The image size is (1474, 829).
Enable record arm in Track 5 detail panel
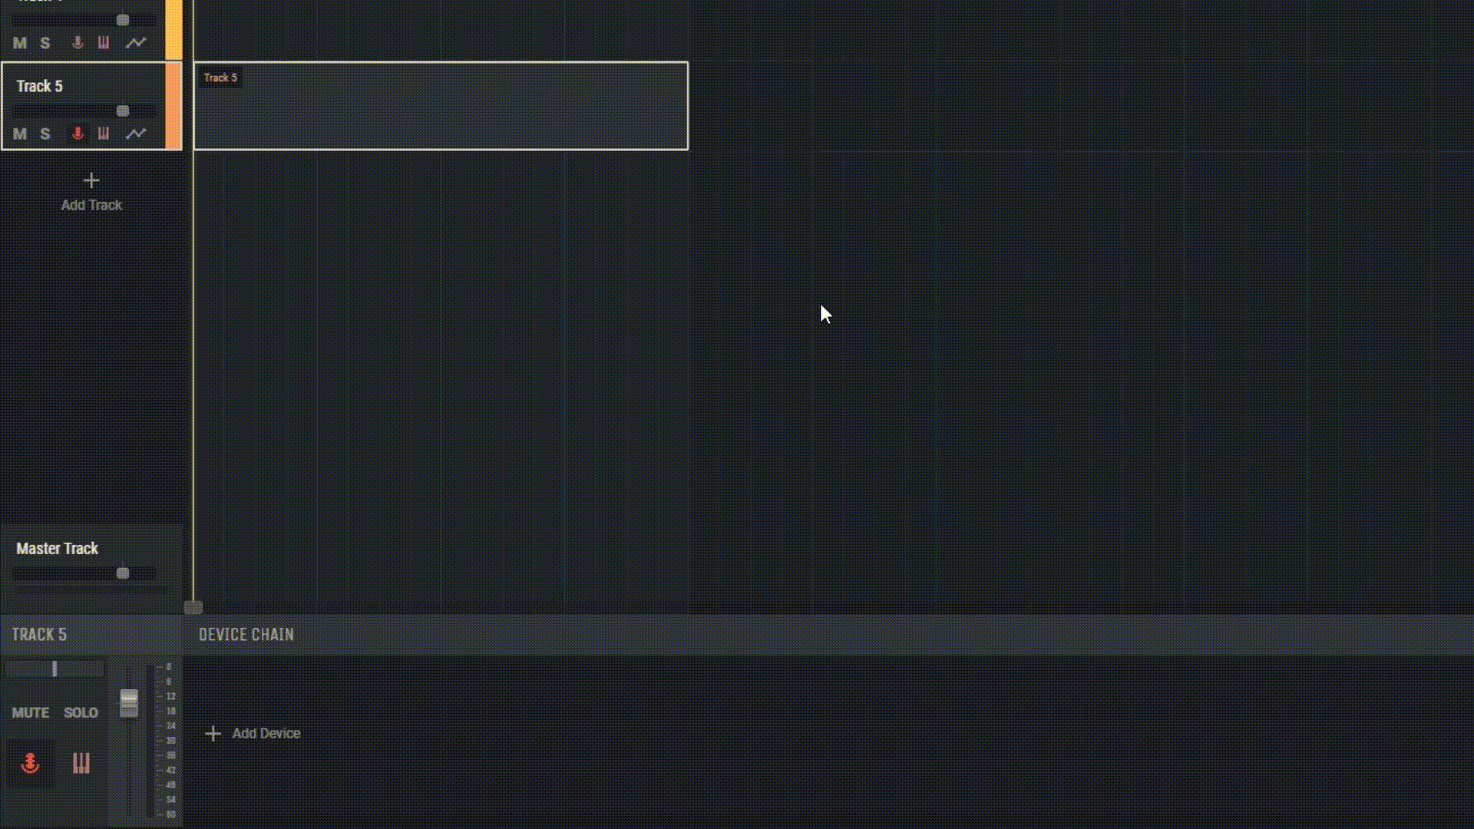click(x=29, y=763)
